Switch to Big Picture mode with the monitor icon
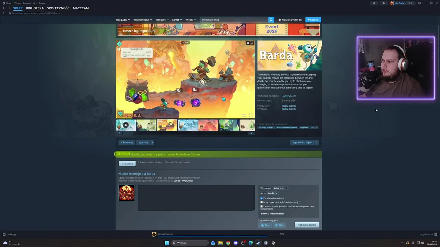440x247 pixels. tap(419, 3)
